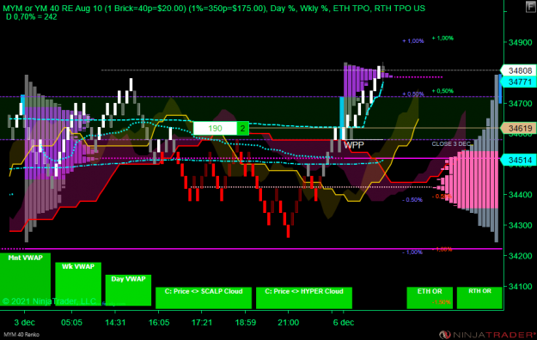Click the 16:05 time axis label
Viewport: 537px width, 340px height.
point(159,322)
